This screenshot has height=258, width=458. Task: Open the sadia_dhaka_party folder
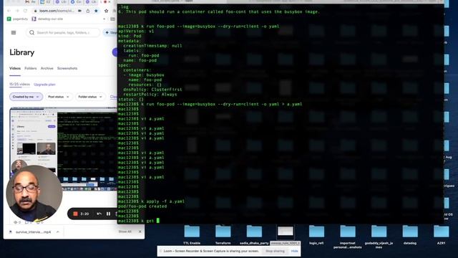(x=254, y=234)
